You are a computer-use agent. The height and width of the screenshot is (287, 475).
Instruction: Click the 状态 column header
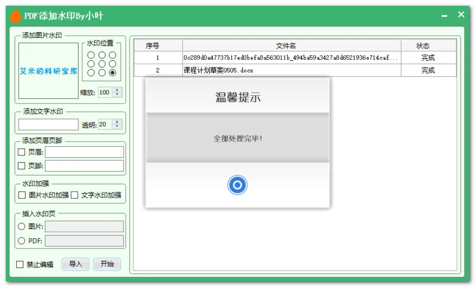point(428,45)
